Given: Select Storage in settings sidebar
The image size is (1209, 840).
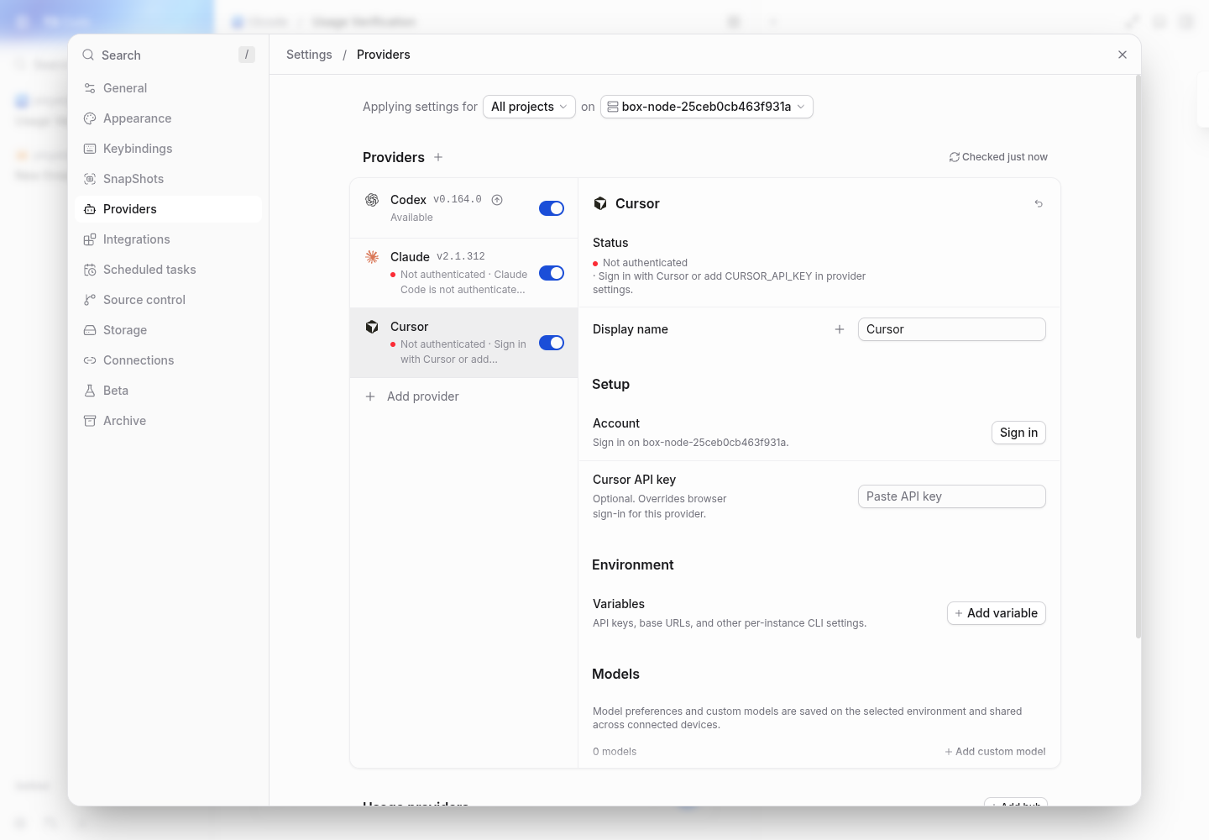Looking at the screenshot, I should [168, 330].
